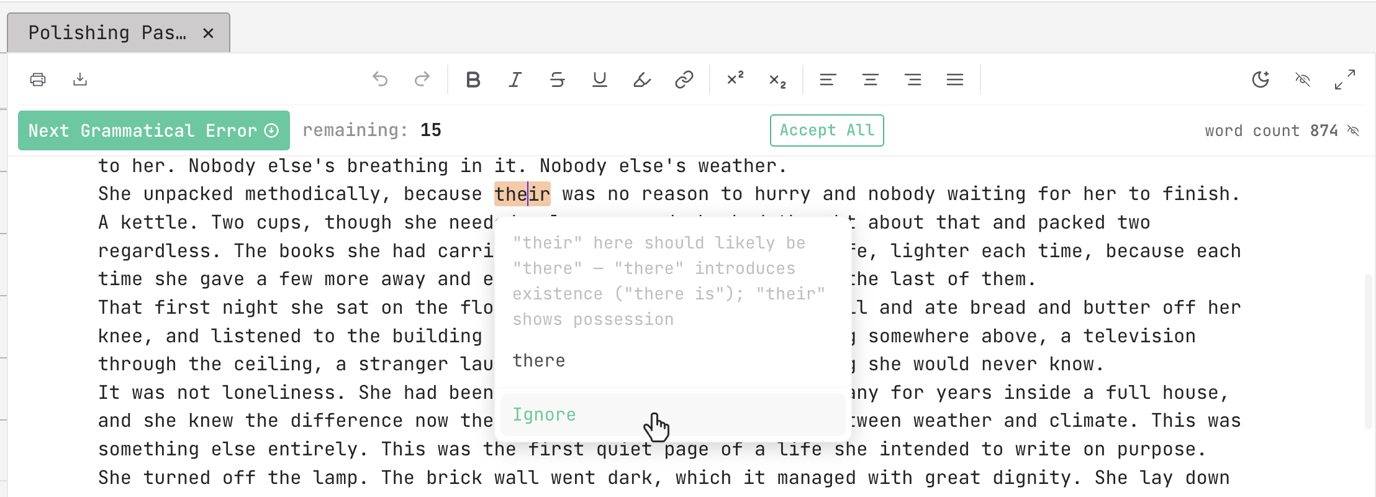Go to Next Grammatical Error
1376x497 pixels.
[154, 130]
